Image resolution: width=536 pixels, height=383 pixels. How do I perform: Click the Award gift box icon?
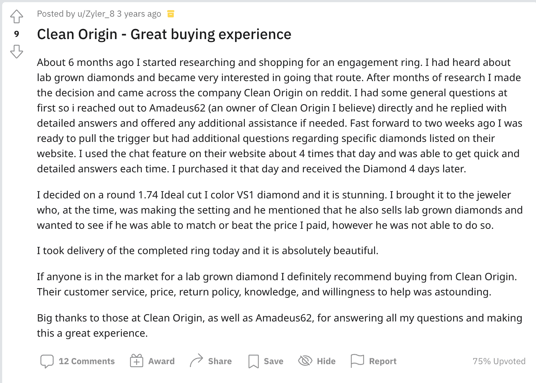point(136,361)
